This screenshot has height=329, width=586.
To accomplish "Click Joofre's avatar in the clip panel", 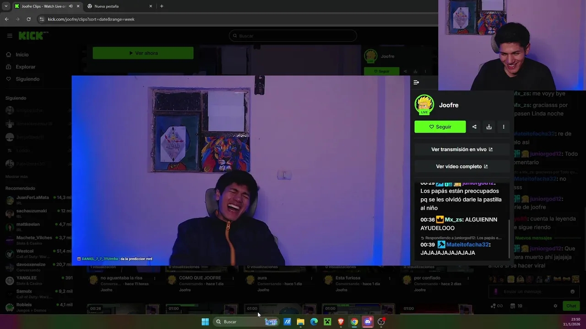I will click(424, 105).
